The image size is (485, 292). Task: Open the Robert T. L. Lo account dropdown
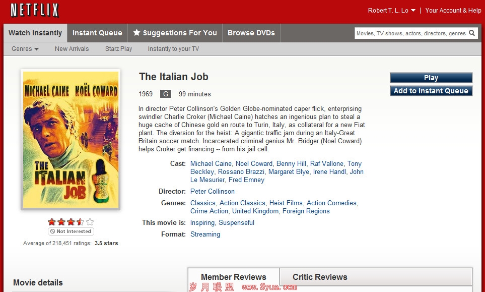click(x=392, y=11)
